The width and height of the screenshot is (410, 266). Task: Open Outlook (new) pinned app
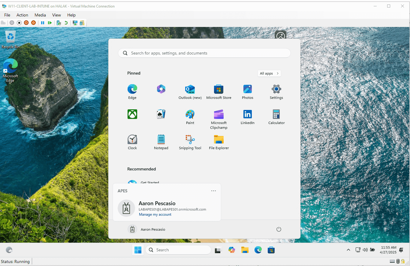pyautogui.click(x=190, y=92)
